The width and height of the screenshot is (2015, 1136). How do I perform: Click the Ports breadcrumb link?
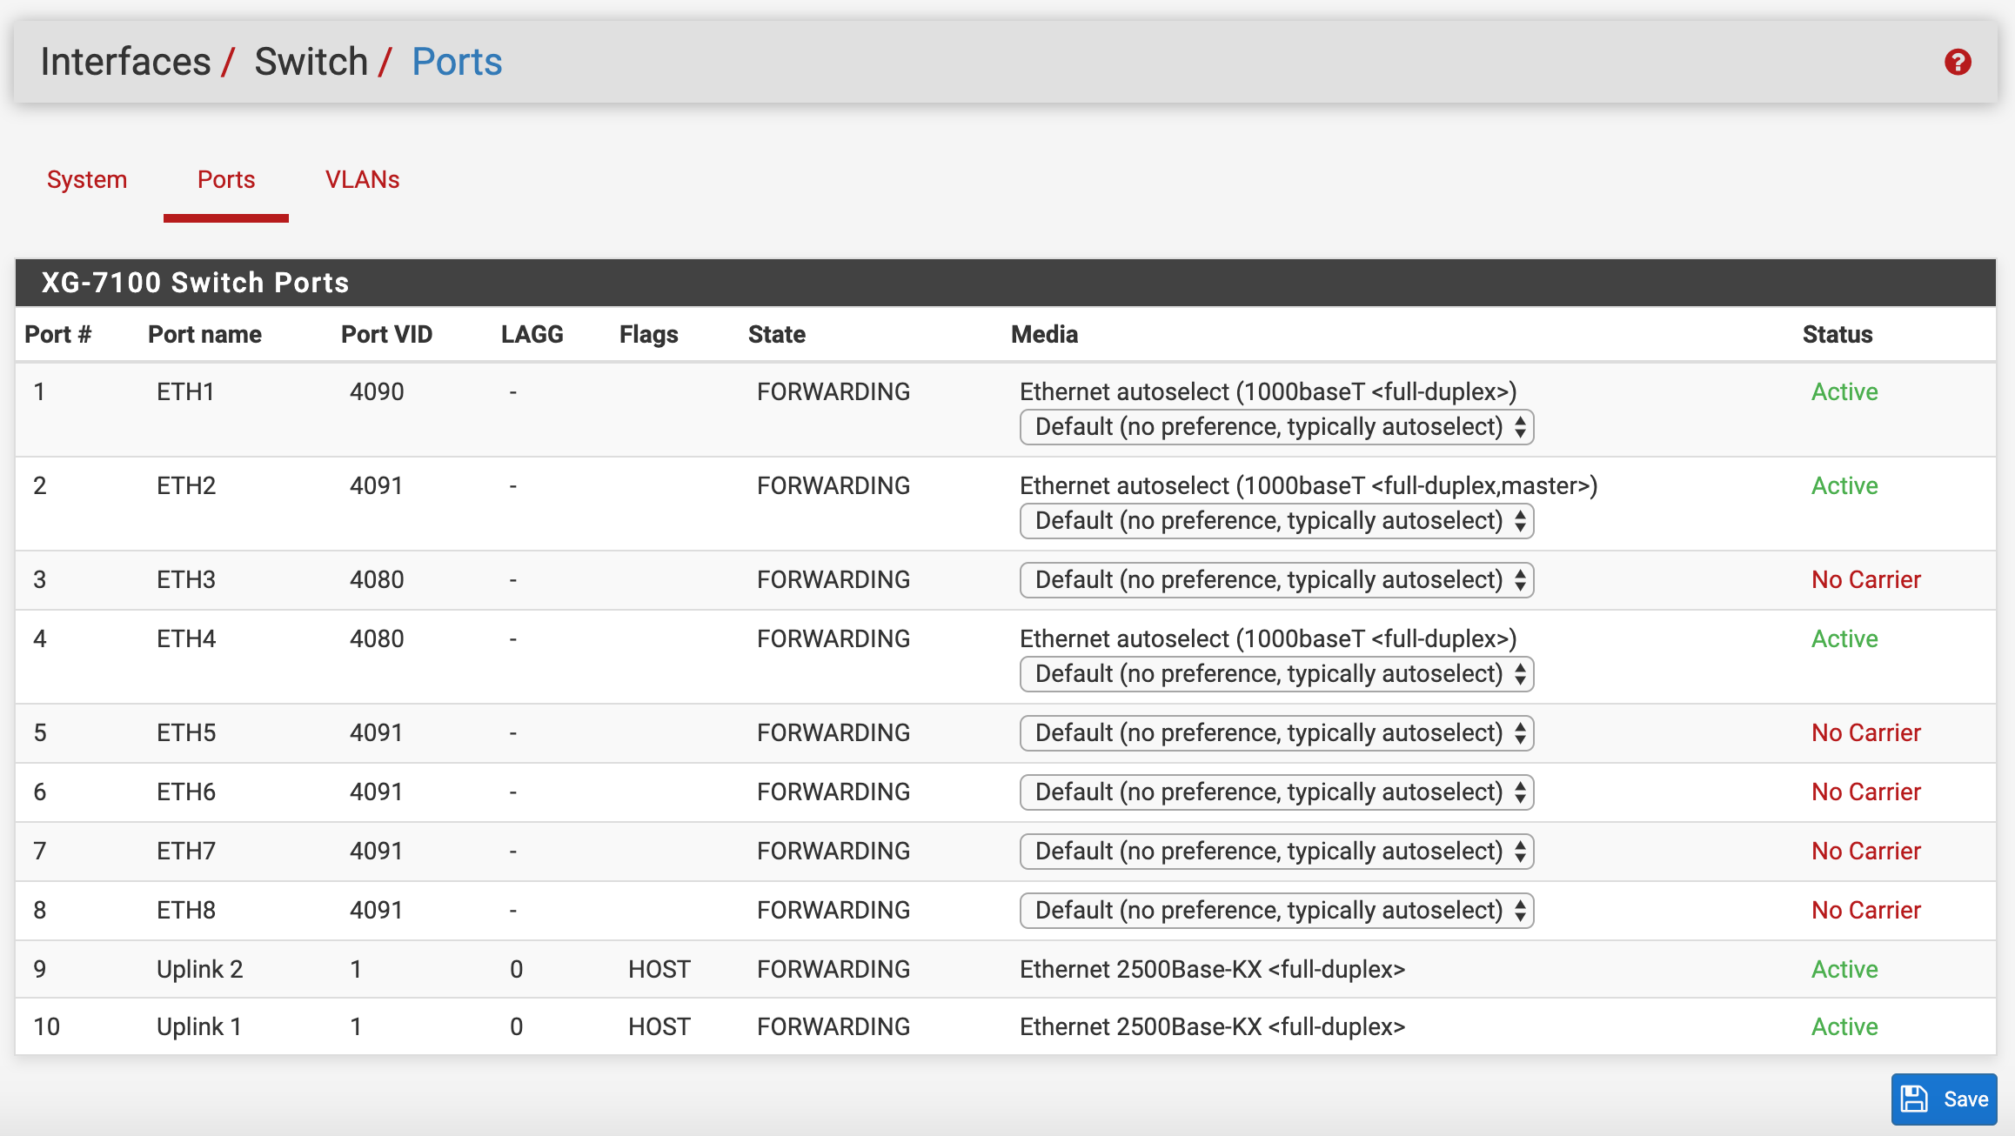[x=457, y=63]
